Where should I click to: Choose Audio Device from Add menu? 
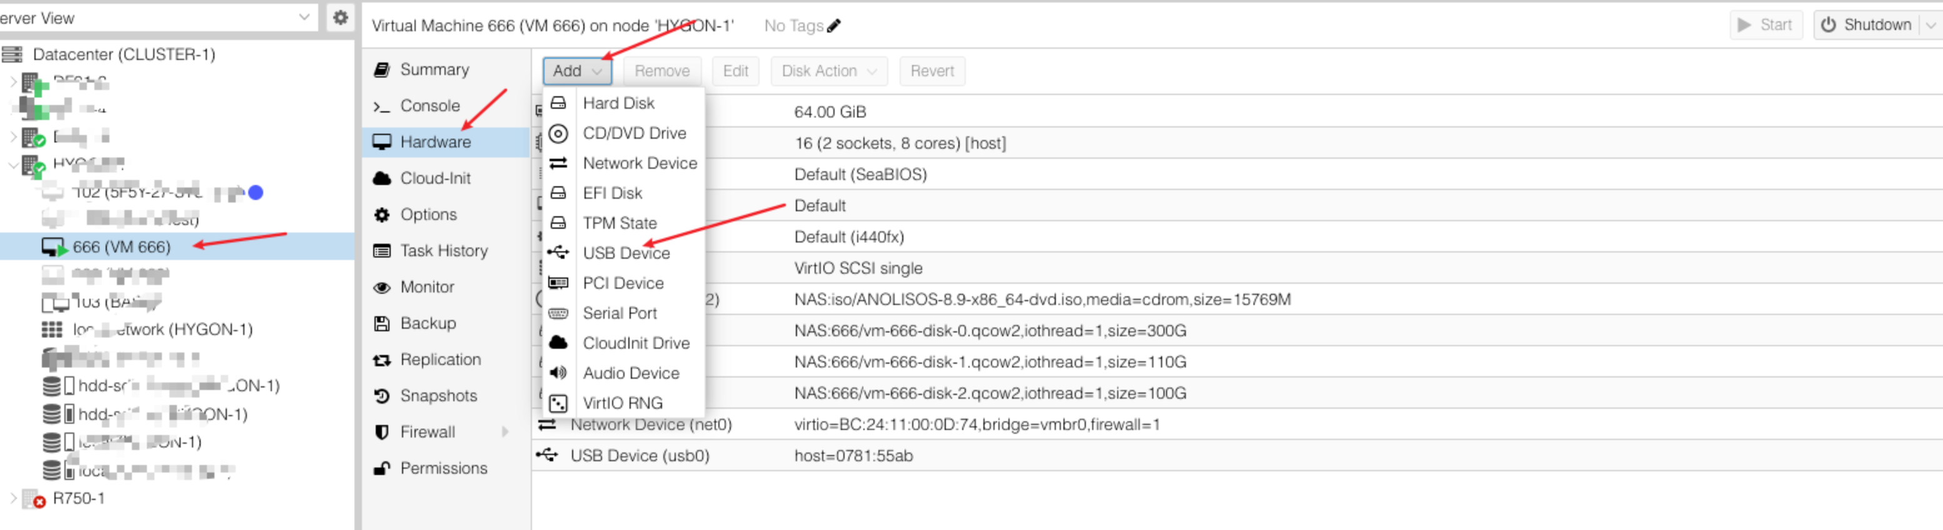click(x=624, y=373)
